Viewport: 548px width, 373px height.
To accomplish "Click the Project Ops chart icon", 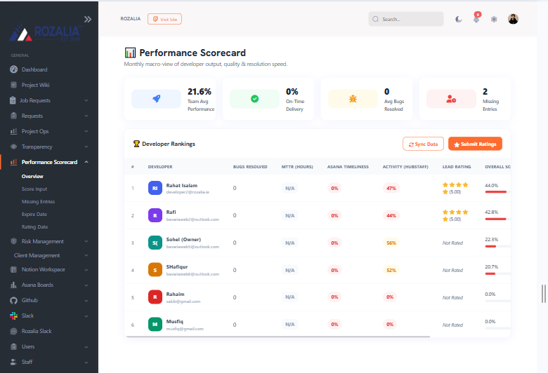I will (x=13, y=131).
